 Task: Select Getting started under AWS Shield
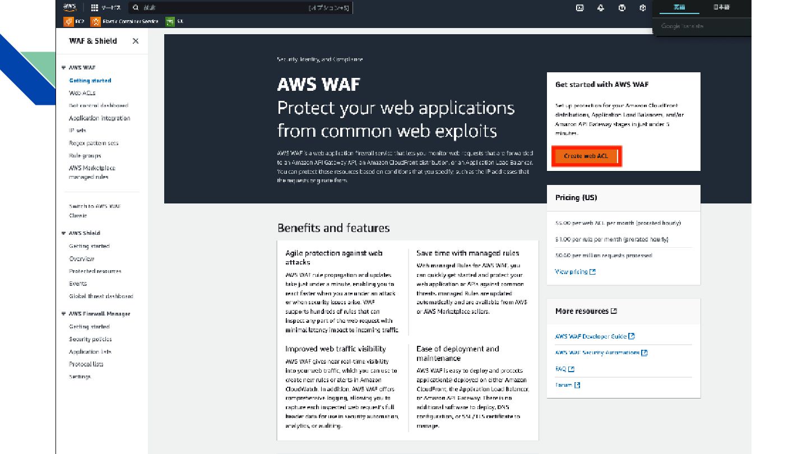90,246
